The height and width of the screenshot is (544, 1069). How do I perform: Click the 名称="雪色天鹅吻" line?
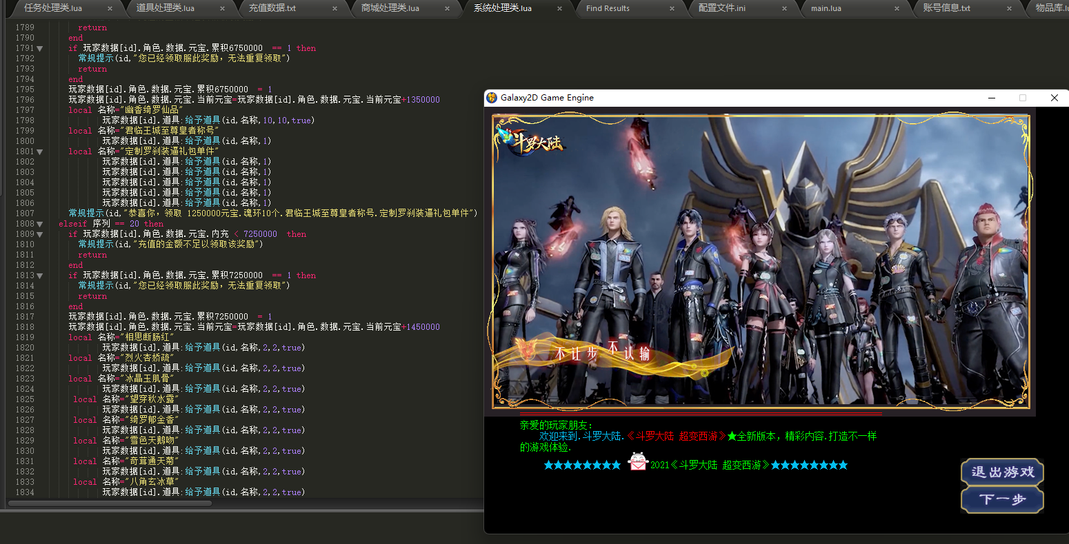coord(126,441)
